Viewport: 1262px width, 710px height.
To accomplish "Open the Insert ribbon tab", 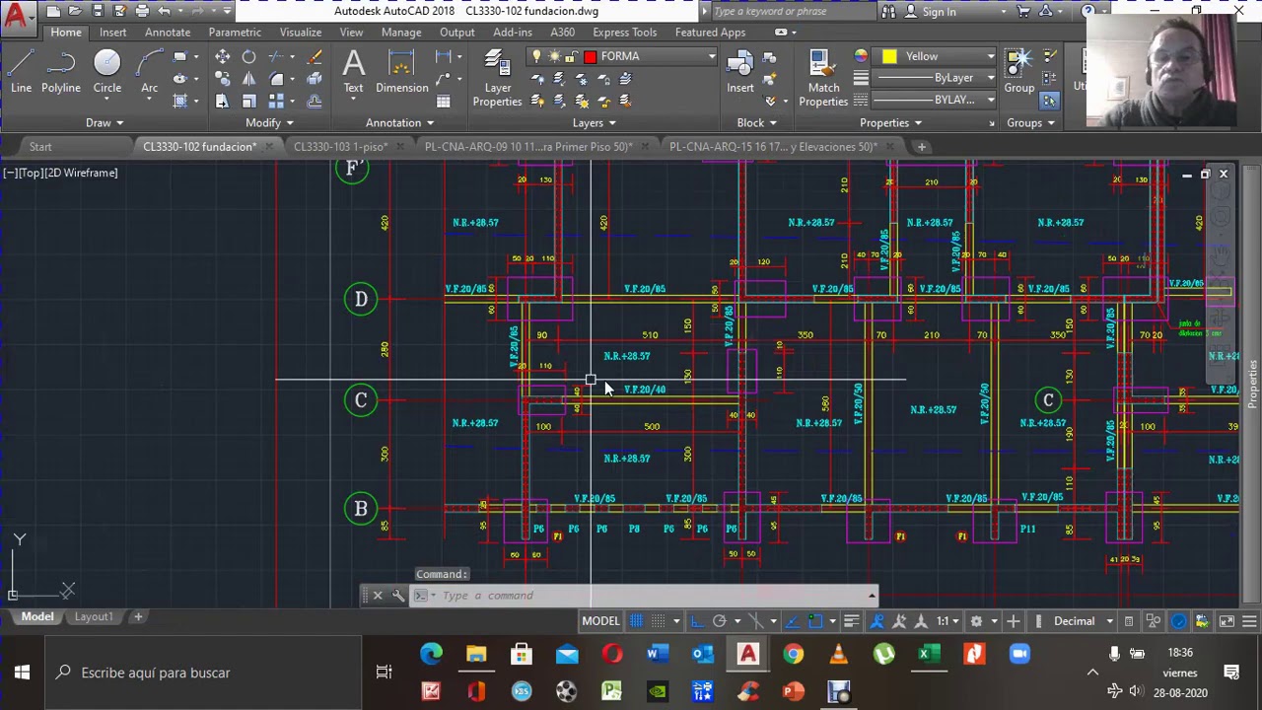I will click(x=112, y=33).
